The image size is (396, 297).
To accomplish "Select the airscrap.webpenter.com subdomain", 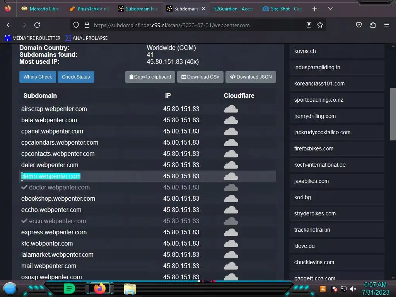I will 54,109.
